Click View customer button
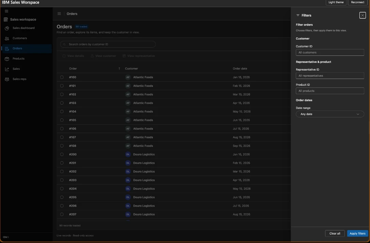 [x=103, y=56]
